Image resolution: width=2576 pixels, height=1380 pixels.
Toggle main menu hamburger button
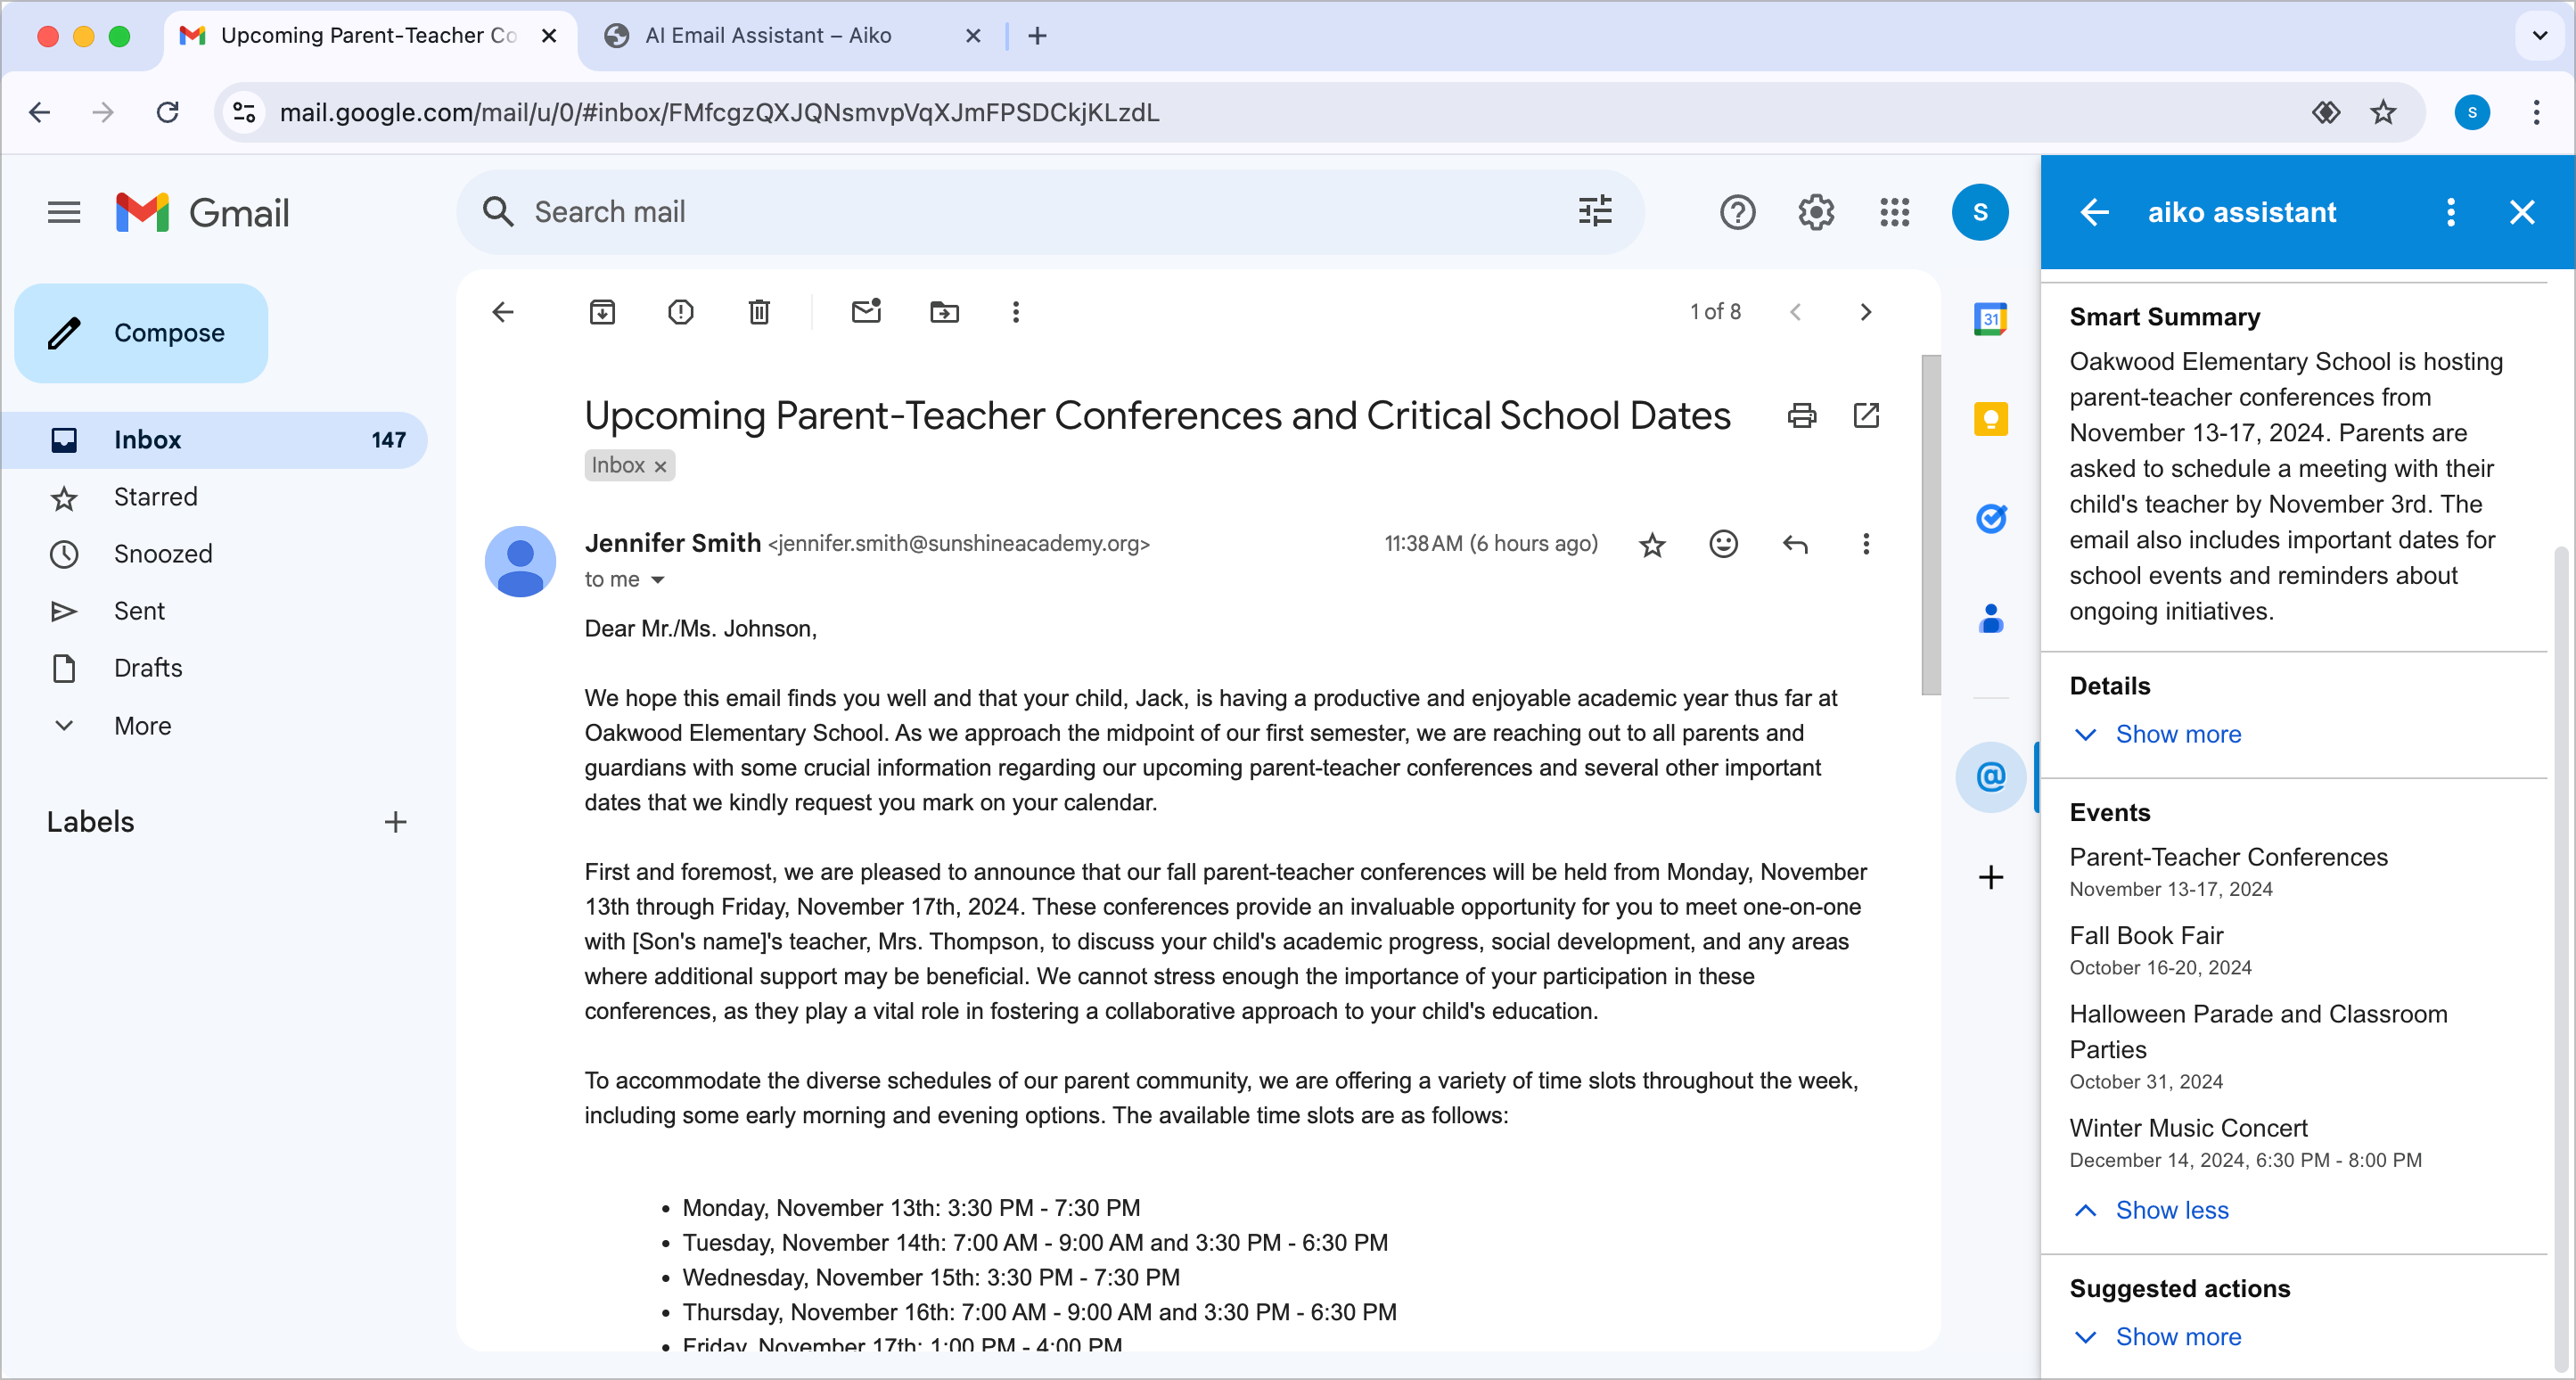click(64, 212)
